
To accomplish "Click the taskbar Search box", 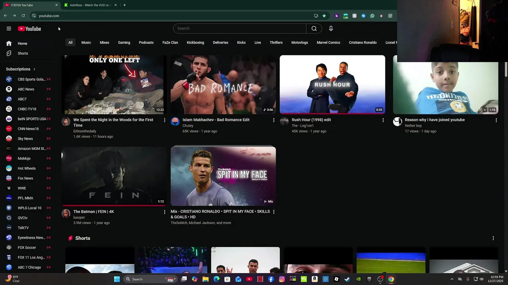I will [x=150, y=279].
